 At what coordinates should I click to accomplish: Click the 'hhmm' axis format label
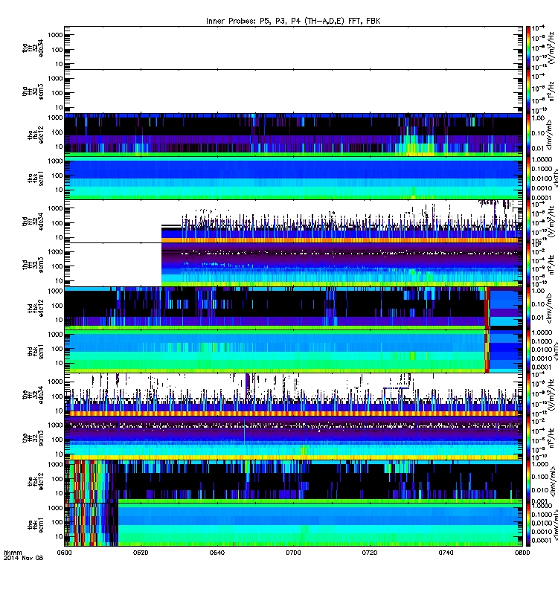pos(13,553)
